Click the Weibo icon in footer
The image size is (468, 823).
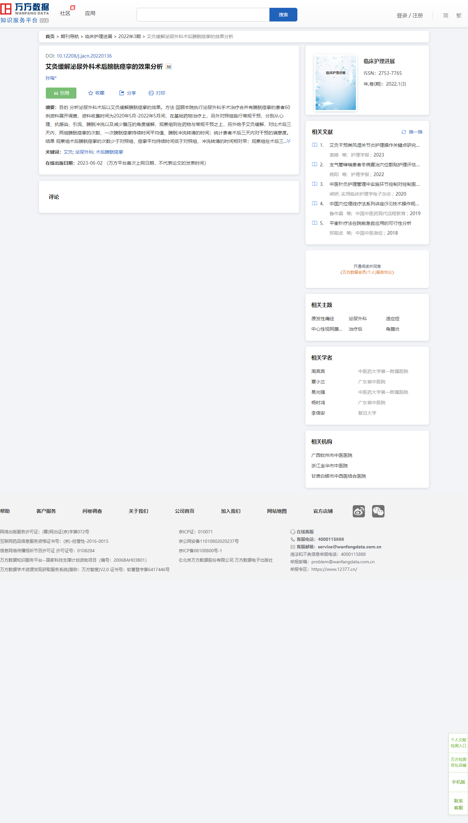point(359,511)
